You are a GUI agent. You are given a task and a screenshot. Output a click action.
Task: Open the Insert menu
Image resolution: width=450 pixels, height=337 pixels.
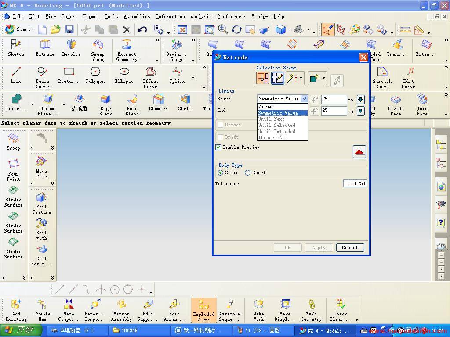point(69,16)
